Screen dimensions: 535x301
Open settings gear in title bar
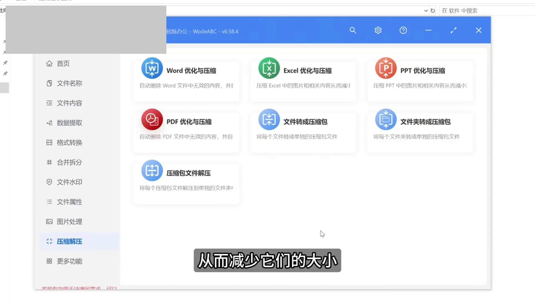[x=378, y=30]
